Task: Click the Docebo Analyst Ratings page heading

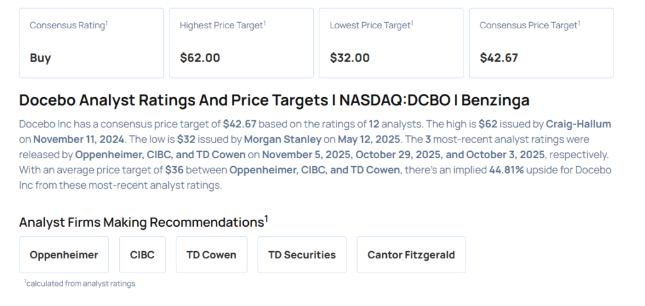Action: point(274,100)
